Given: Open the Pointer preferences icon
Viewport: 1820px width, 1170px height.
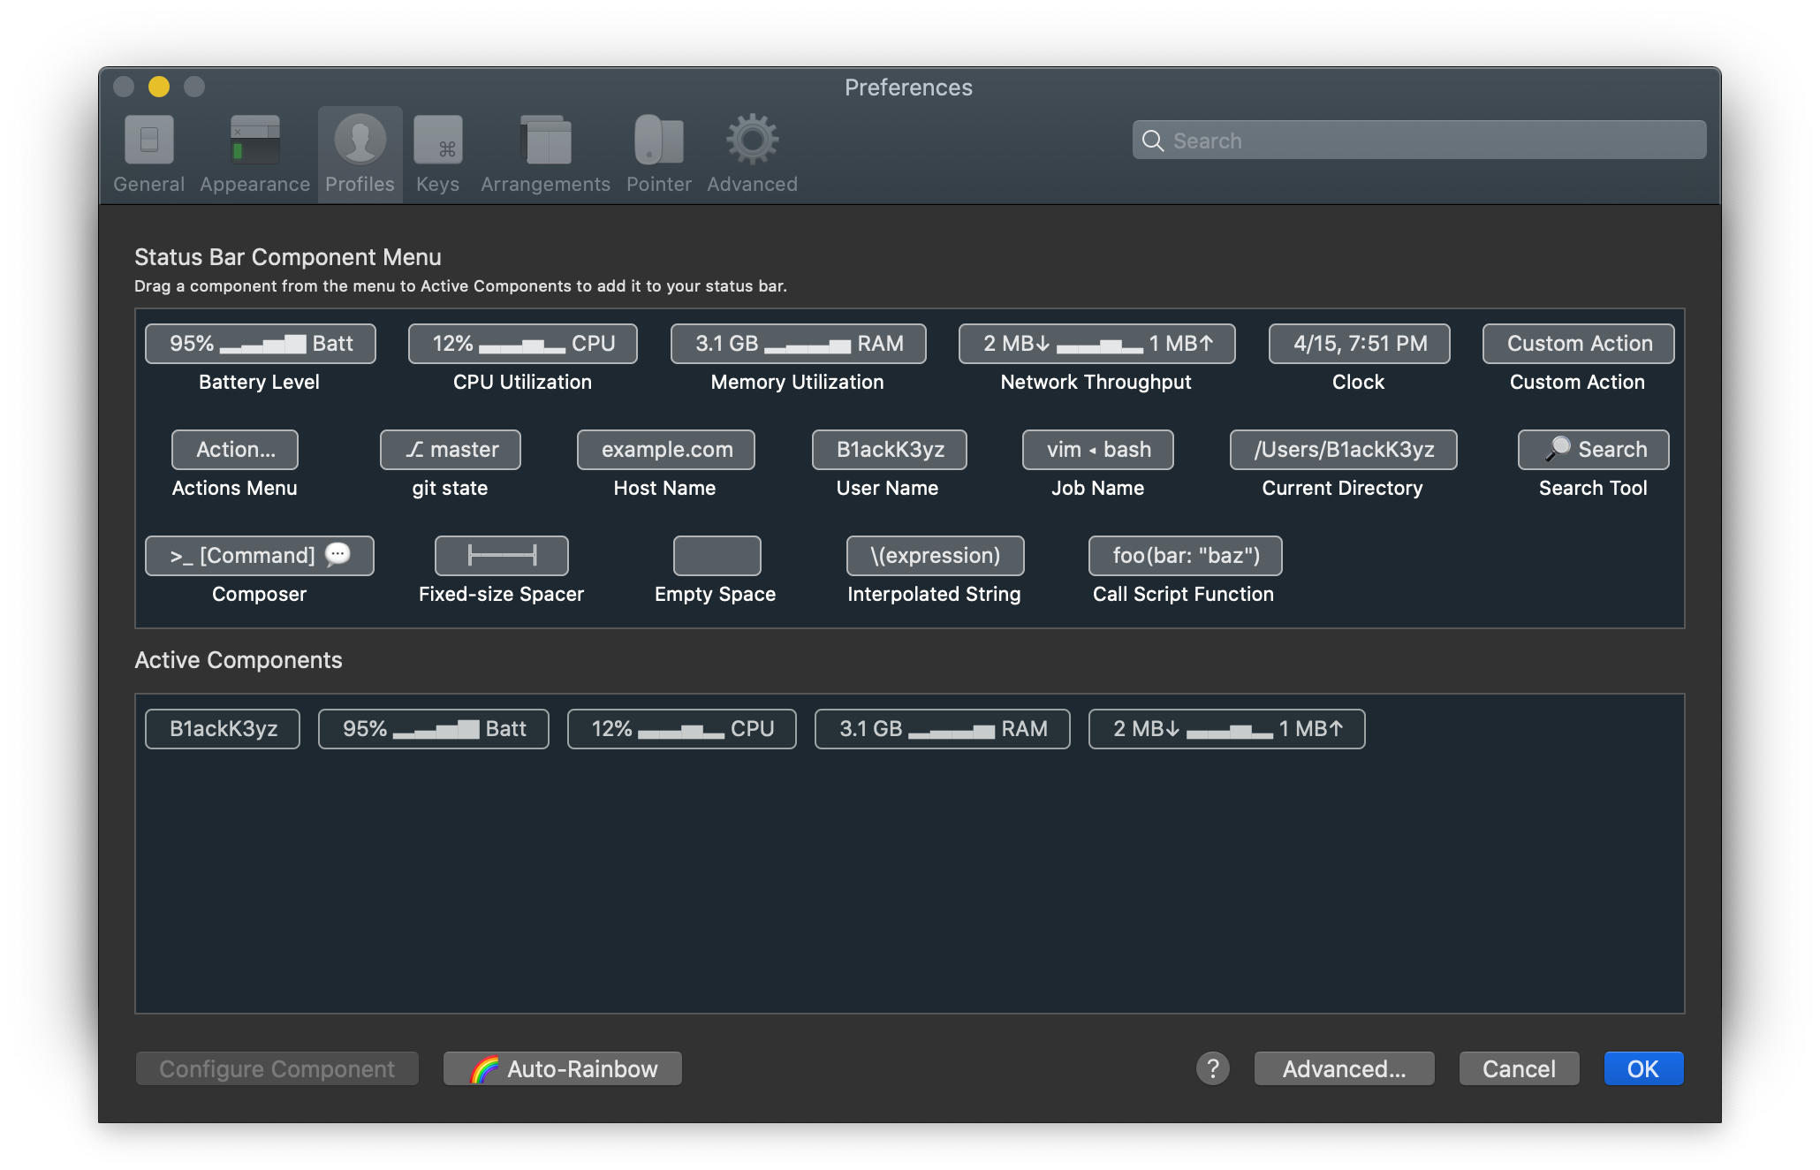Looking at the screenshot, I should tap(658, 141).
